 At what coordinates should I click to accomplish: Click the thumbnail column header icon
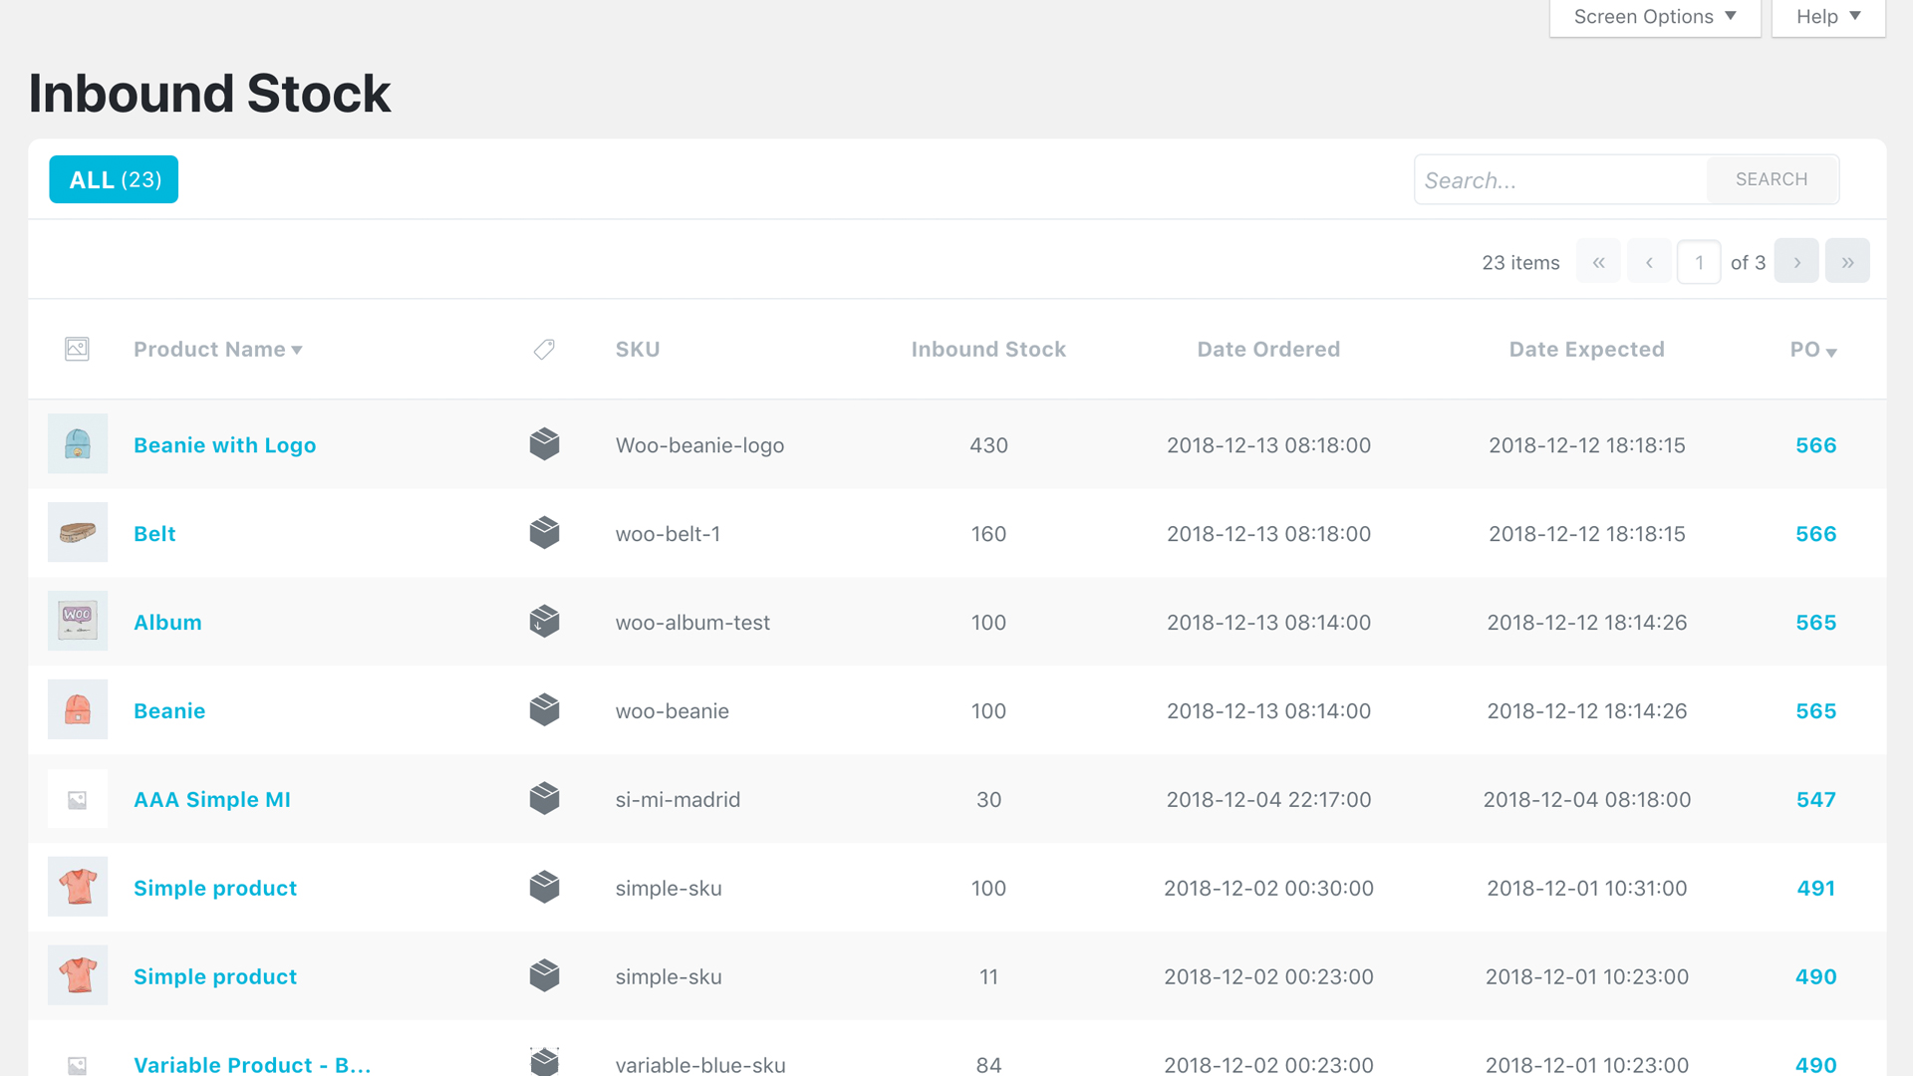[77, 349]
